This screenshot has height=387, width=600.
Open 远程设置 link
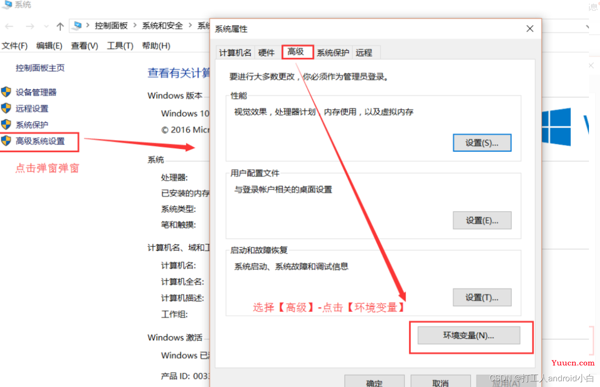pyautogui.click(x=32, y=109)
